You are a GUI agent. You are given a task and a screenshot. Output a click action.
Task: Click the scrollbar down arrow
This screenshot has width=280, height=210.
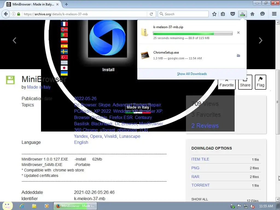[x=278, y=199]
